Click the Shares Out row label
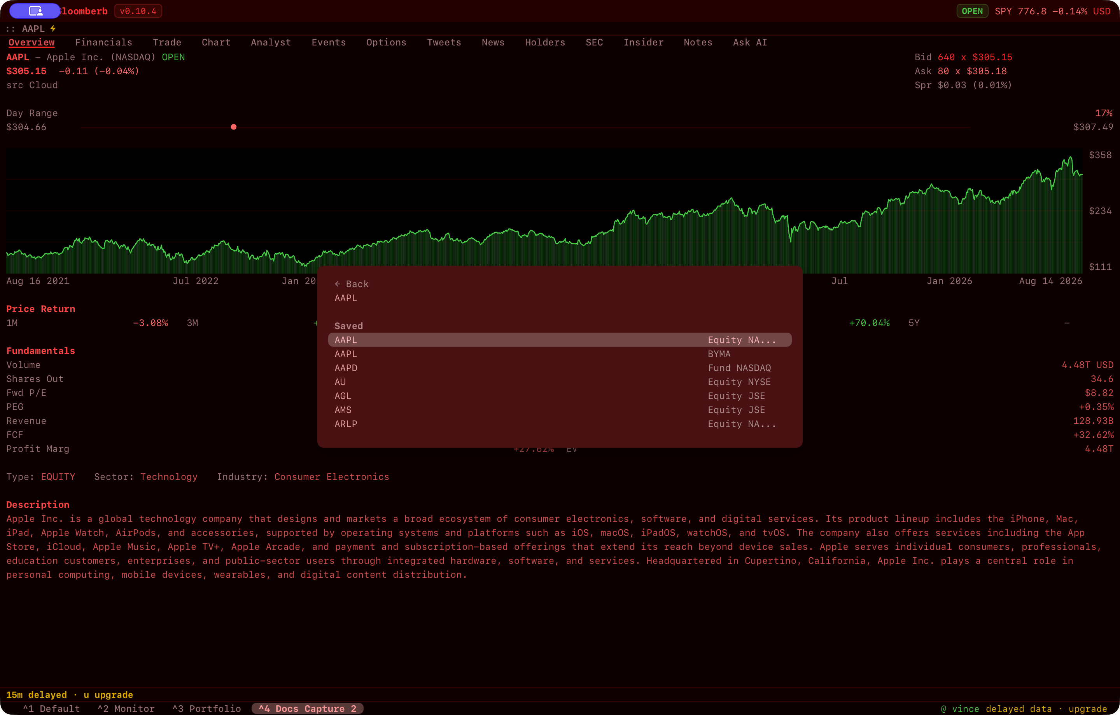 click(x=35, y=379)
